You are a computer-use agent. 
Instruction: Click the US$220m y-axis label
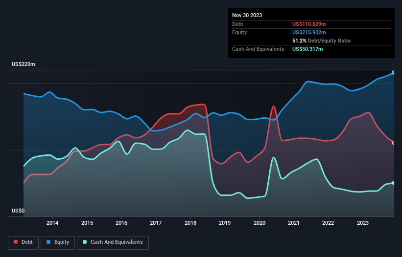(24, 64)
